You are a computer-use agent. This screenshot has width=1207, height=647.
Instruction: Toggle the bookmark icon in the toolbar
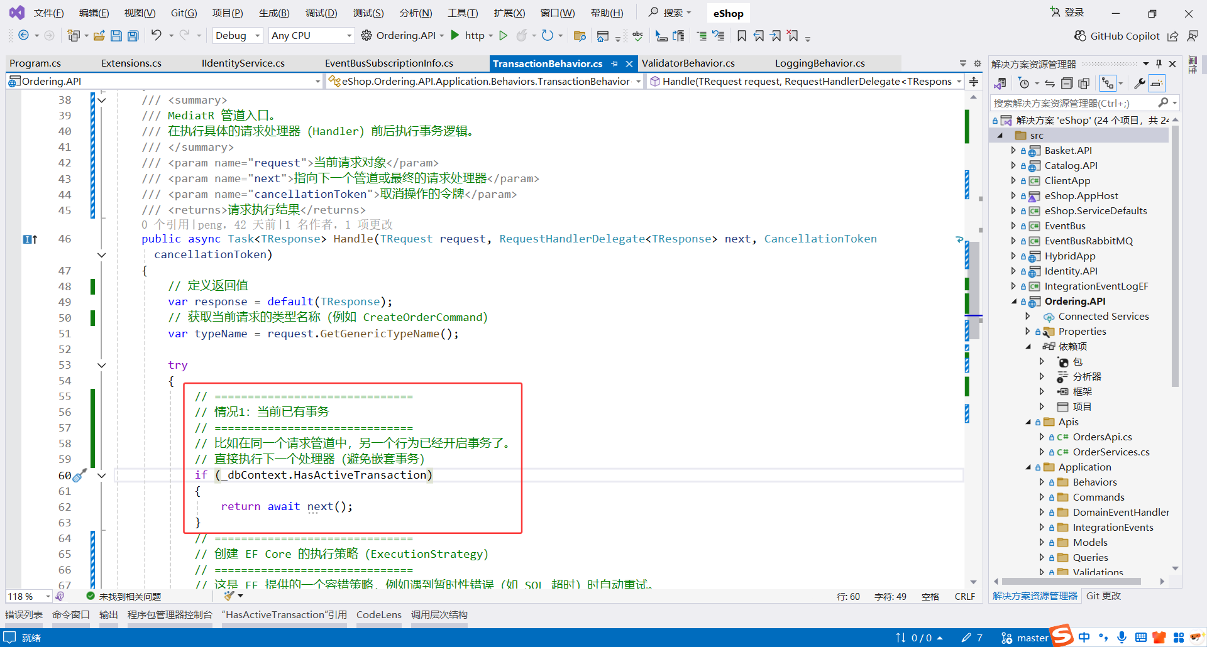click(x=742, y=36)
